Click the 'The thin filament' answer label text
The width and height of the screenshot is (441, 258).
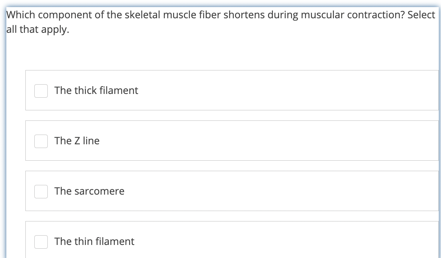[x=94, y=242]
